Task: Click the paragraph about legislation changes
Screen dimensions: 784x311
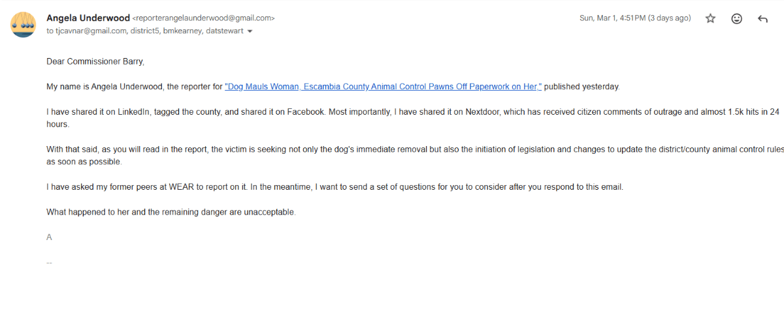Action: [327, 149]
